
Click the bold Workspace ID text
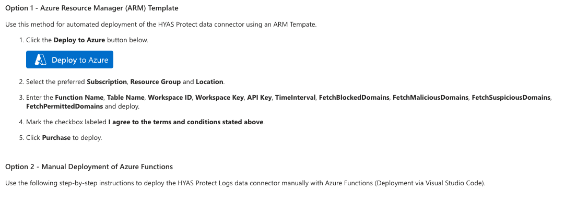[170, 98]
